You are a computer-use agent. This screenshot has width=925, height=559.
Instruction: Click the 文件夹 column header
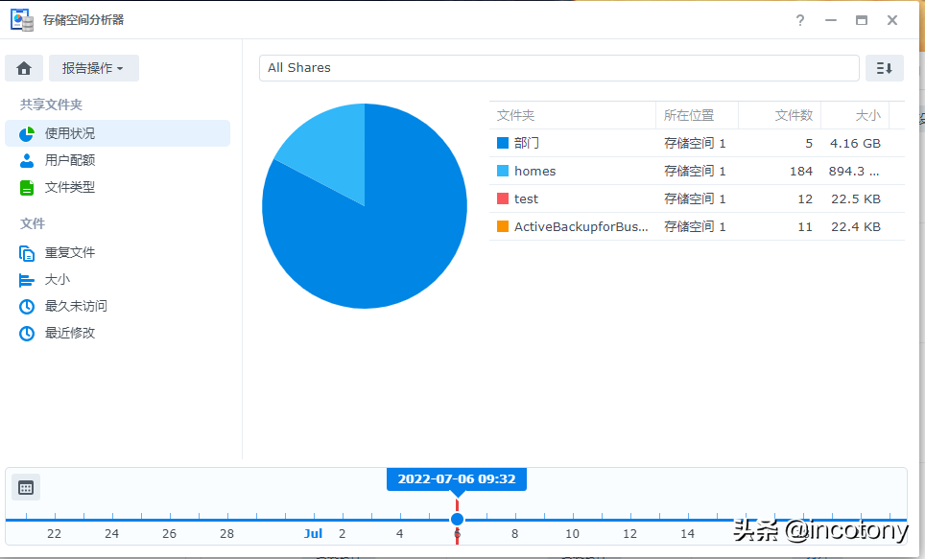[x=572, y=116]
